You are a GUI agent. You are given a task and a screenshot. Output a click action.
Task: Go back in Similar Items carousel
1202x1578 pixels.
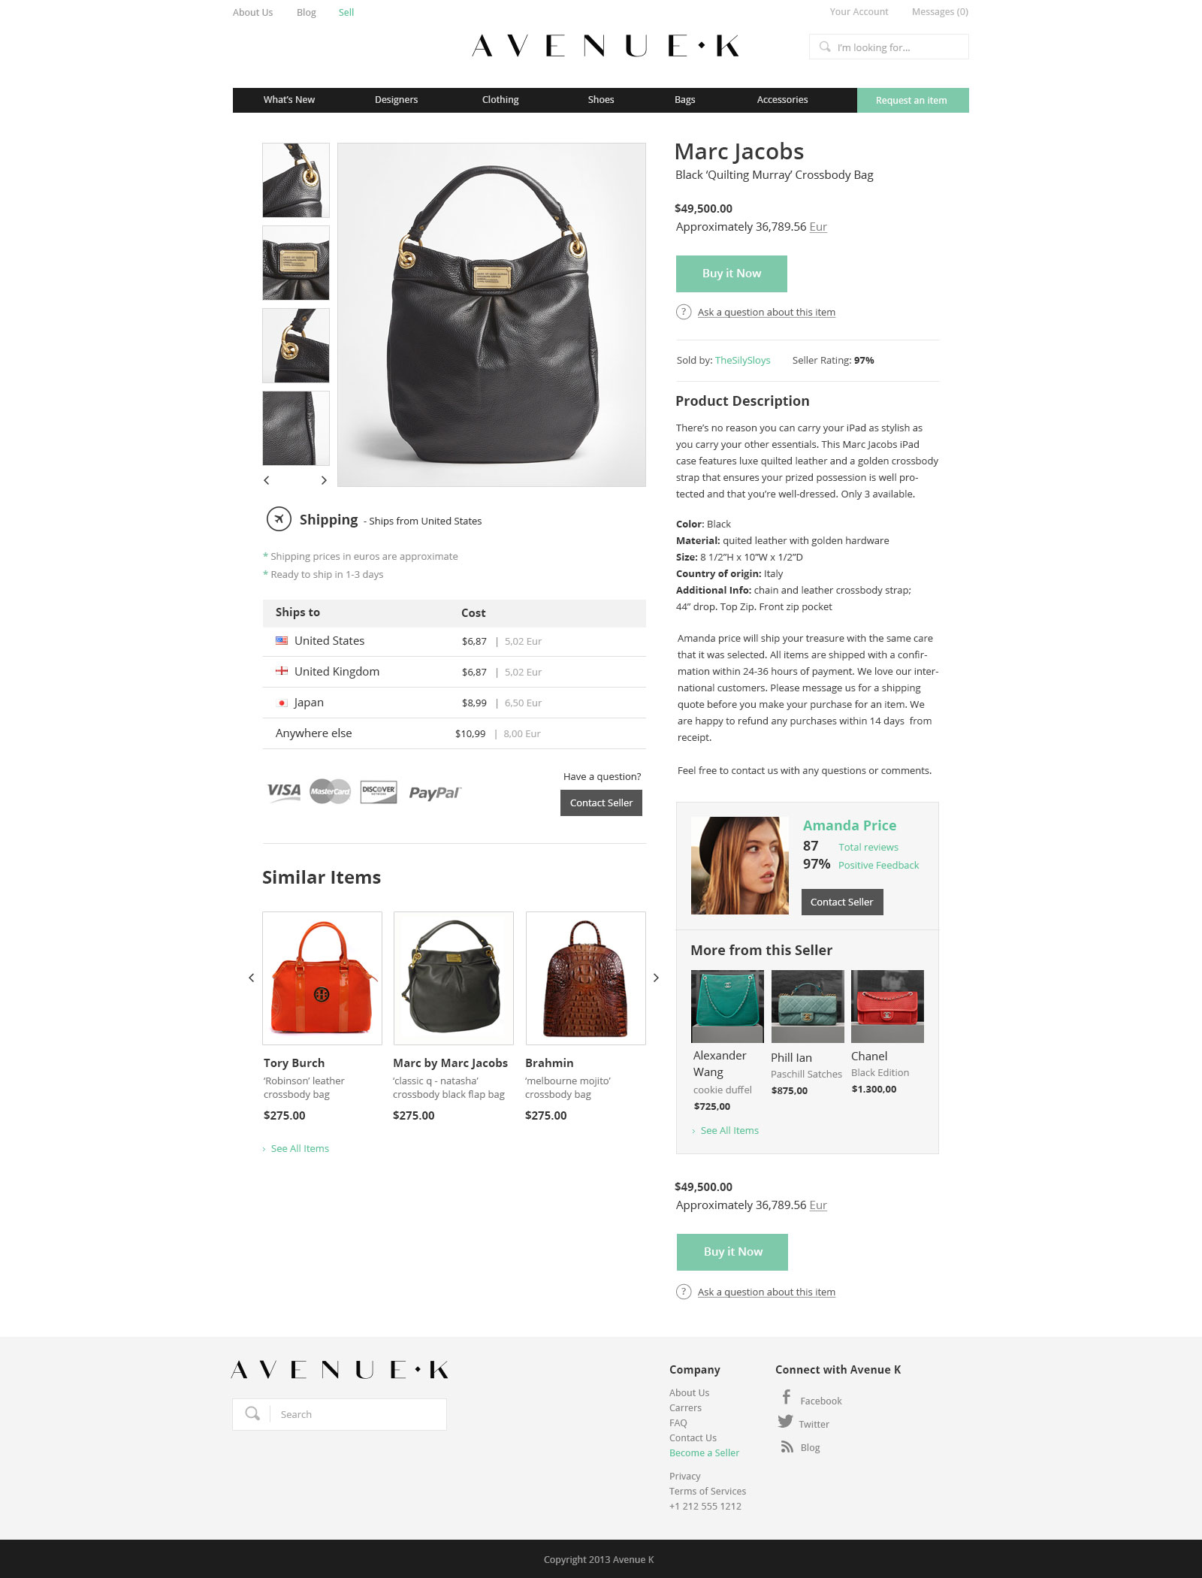tap(252, 978)
